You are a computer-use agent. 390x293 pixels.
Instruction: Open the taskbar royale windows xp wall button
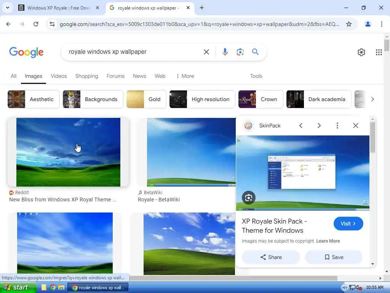(98, 288)
